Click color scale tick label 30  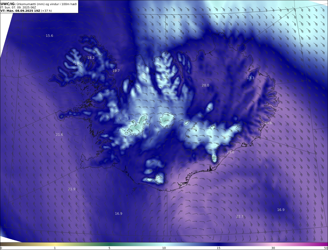pyautogui.click(x=273, y=248)
